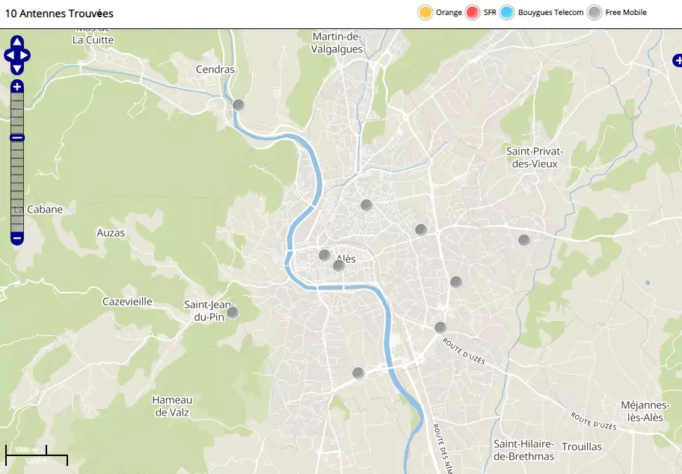Pan the map up with the arrow

pyautogui.click(x=17, y=43)
